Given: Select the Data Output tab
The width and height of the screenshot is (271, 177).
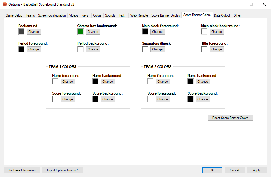Looking at the screenshot, I should click(x=222, y=15).
